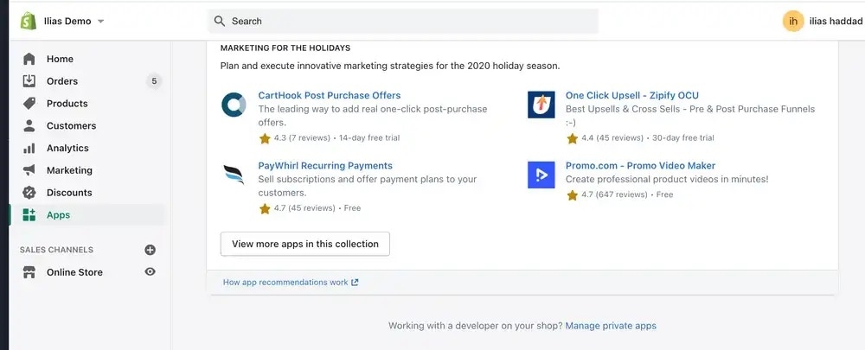View Online Store with eye icon
Screen dimensions: 865x350
150,272
